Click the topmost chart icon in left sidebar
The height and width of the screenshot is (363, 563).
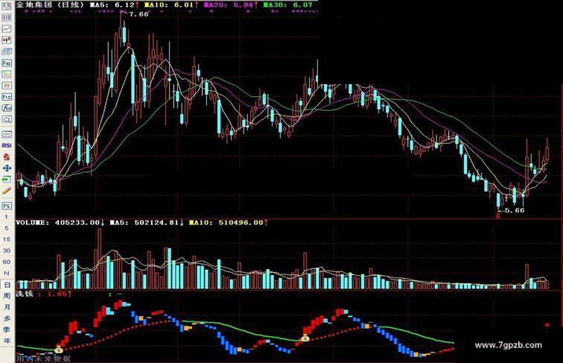7,6
